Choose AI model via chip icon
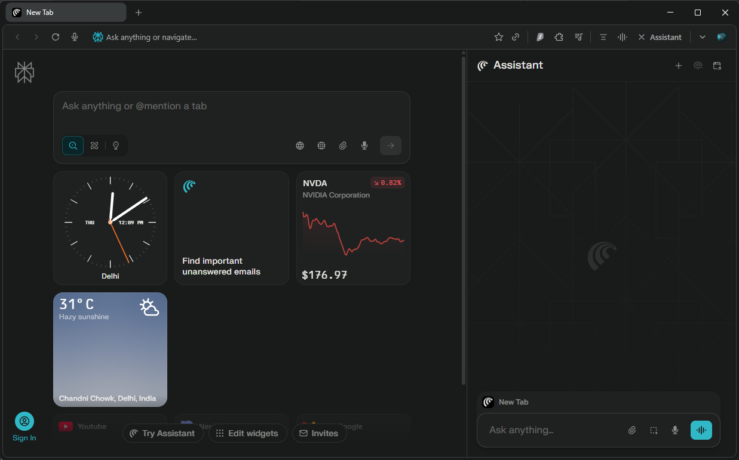Viewport: 739px width, 460px height. pyautogui.click(x=321, y=146)
